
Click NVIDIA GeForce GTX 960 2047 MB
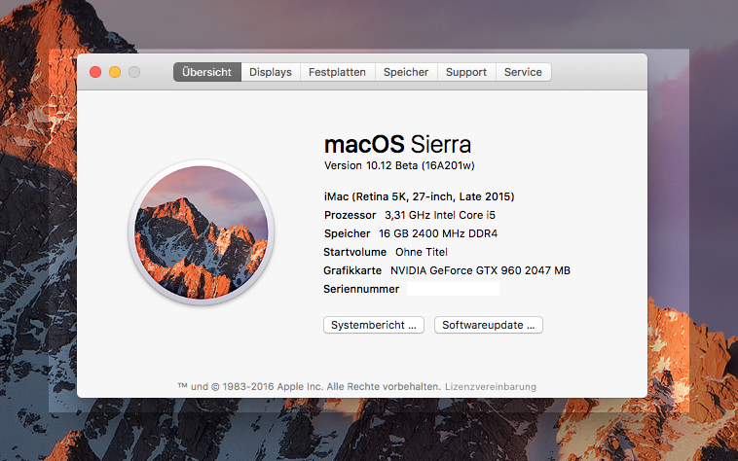pos(480,270)
